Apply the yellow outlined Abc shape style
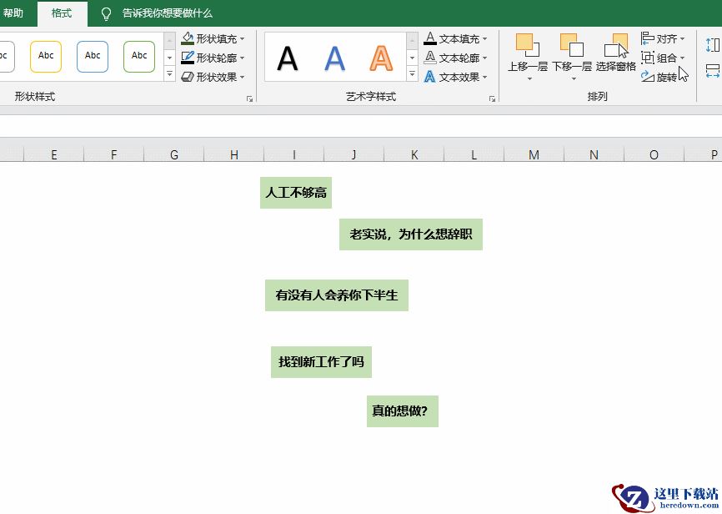This screenshot has width=722, height=514. pyautogui.click(x=46, y=57)
